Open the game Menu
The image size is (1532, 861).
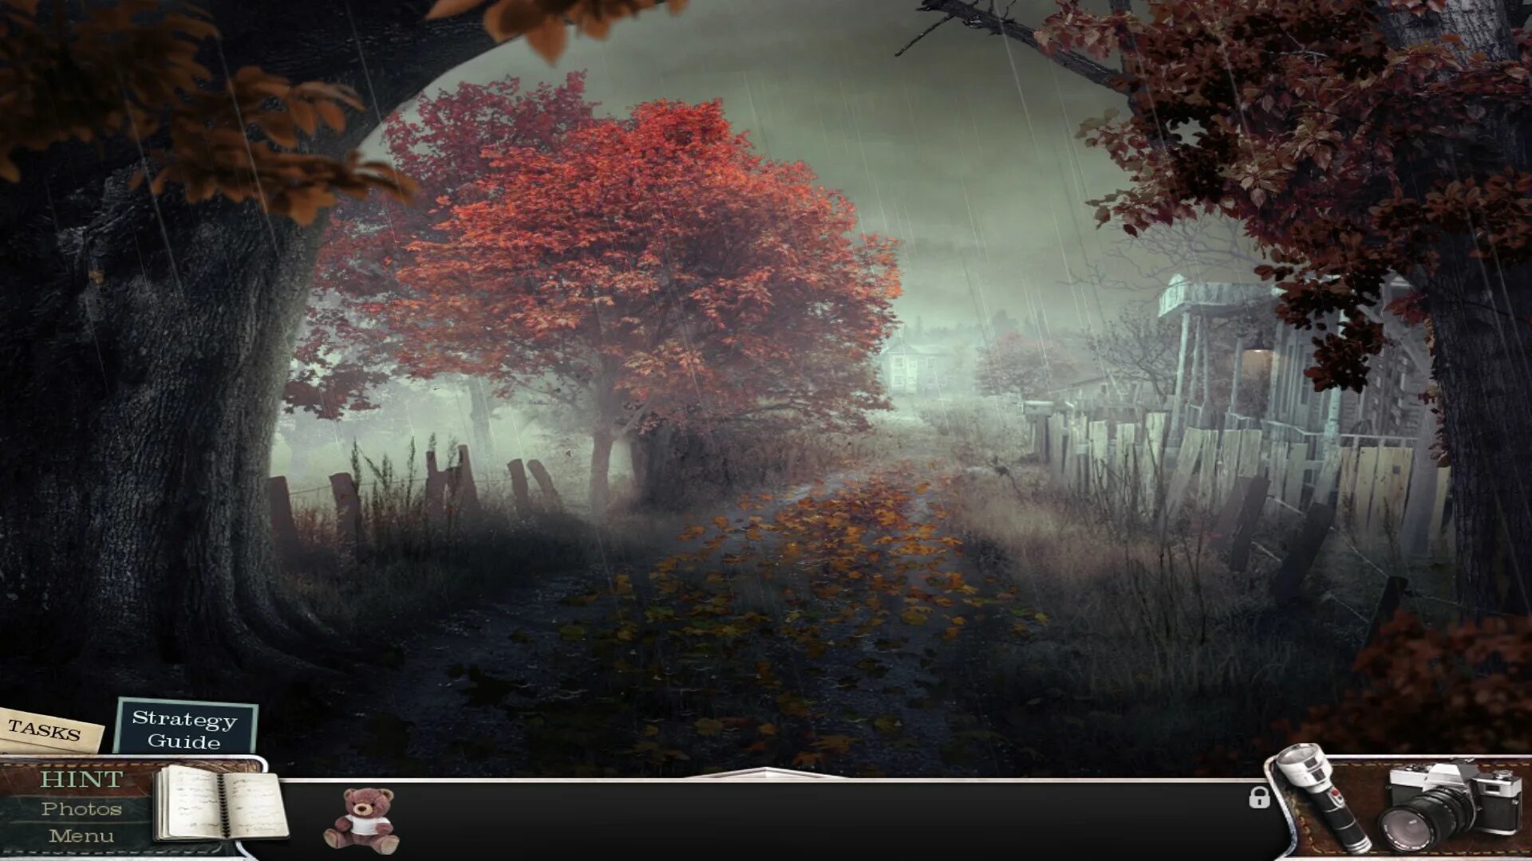81,835
